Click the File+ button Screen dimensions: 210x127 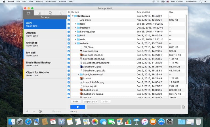pos(76,101)
